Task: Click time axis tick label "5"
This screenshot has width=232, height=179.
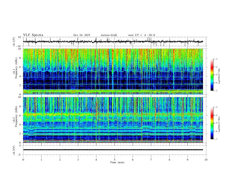Action: click(115, 160)
